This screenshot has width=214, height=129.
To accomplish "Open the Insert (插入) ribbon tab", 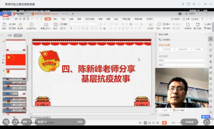I will (x=55, y=19).
